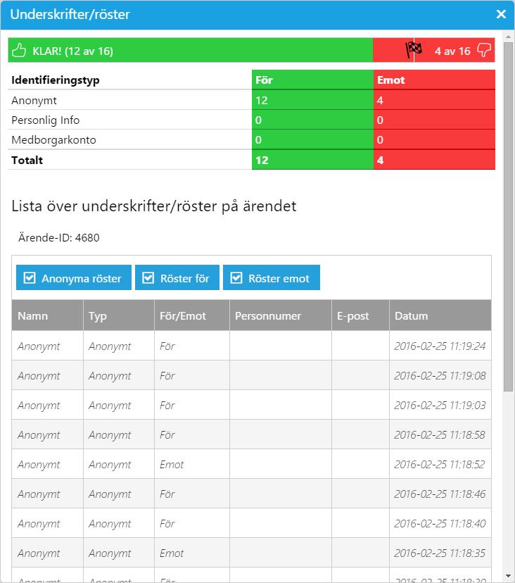This screenshot has width=515, height=583.
Task: Toggle the Röster för filter
Action: tap(177, 277)
